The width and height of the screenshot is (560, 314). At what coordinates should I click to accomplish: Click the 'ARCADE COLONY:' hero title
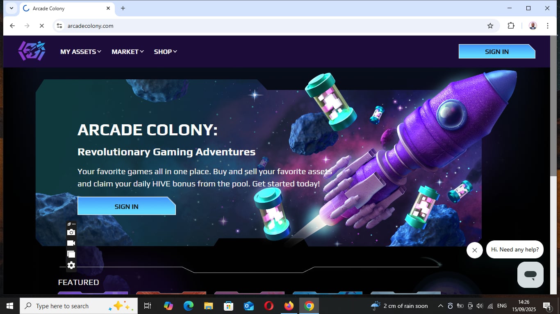tap(148, 130)
